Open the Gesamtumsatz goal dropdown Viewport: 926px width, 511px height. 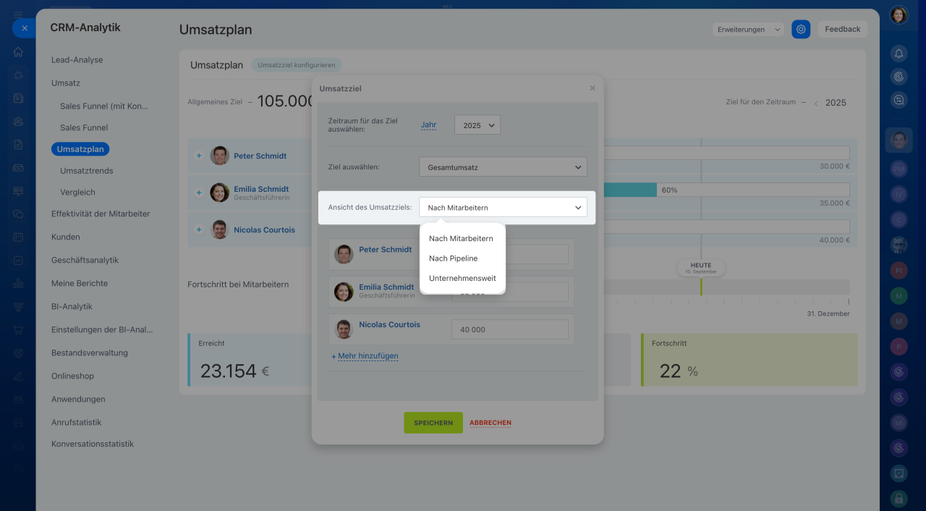coord(503,167)
